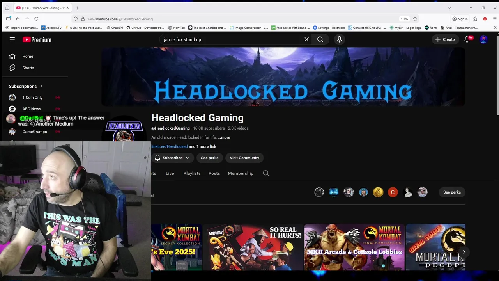Screen dimensions: 499x281
Task: Open the YouTube guide hamburger menu
Action: pyautogui.click(x=12, y=39)
